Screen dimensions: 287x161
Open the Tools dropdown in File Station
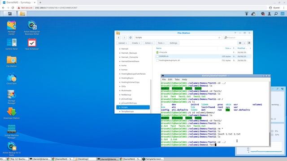pos(161,43)
